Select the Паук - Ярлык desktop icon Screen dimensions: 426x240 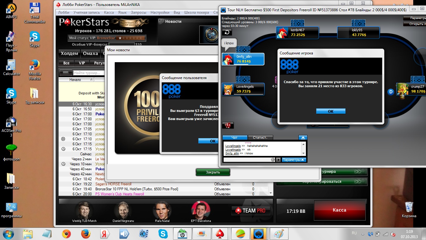pos(12,42)
